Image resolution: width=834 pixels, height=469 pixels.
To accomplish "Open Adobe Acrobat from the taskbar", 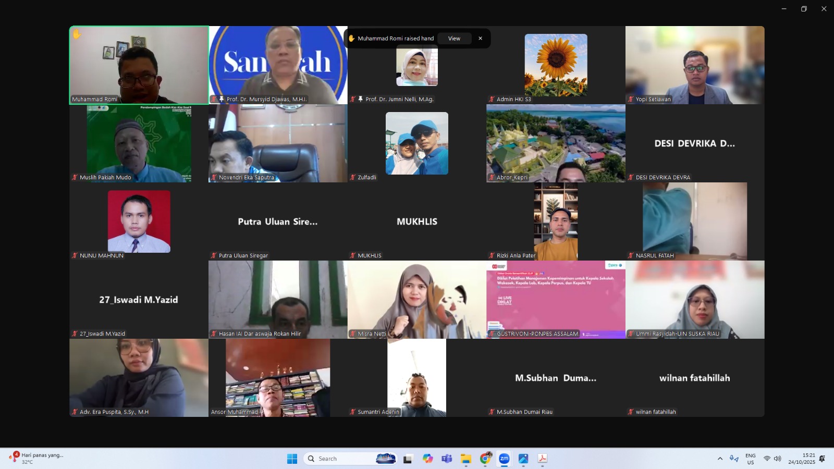I will [543, 459].
